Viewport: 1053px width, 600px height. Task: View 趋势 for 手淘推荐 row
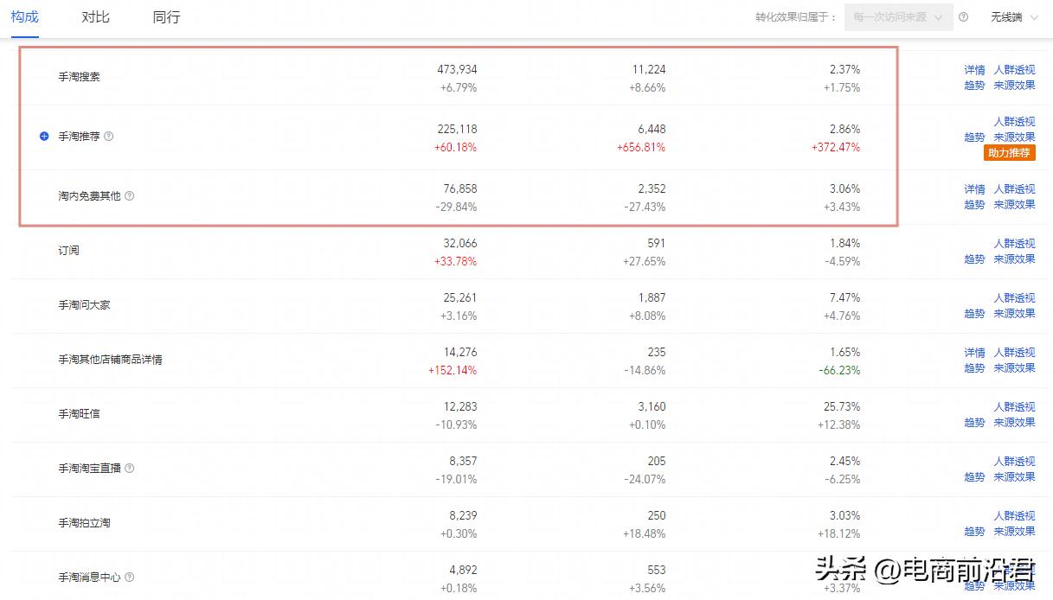pyautogui.click(x=974, y=137)
